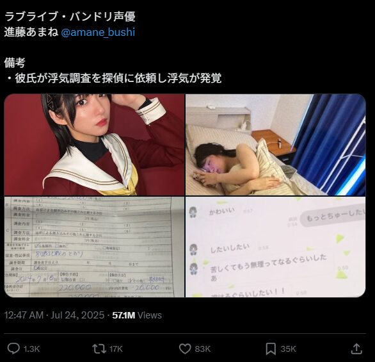This screenshot has width=375, height=362.
Task: Enlarge the handwritten investigation form photo
Action: coord(94,247)
